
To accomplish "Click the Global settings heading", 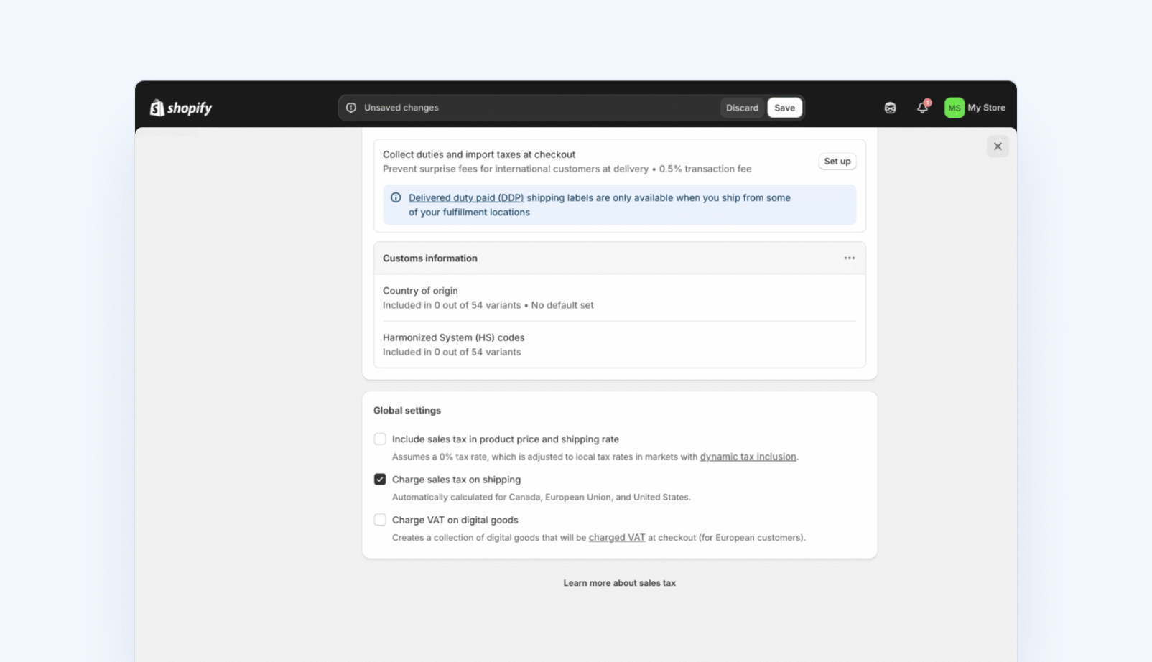I will coord(407,410).
